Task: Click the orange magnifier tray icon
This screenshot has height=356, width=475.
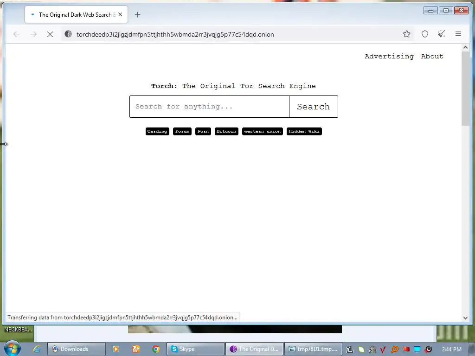Action: pos(394,350)
